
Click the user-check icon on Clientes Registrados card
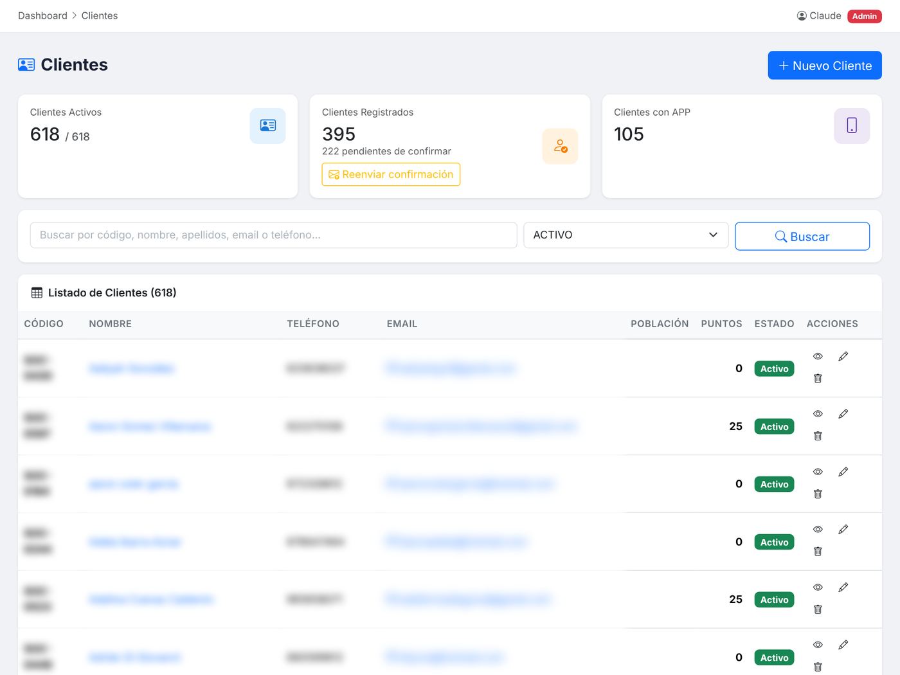[561, 147]
